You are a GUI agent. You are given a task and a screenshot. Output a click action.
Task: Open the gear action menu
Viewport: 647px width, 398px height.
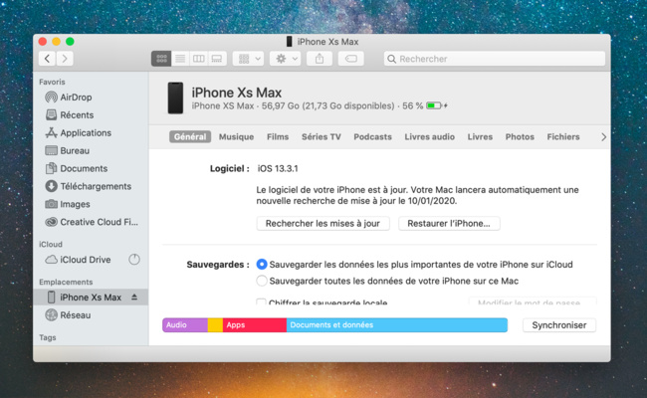click(285, 59)
